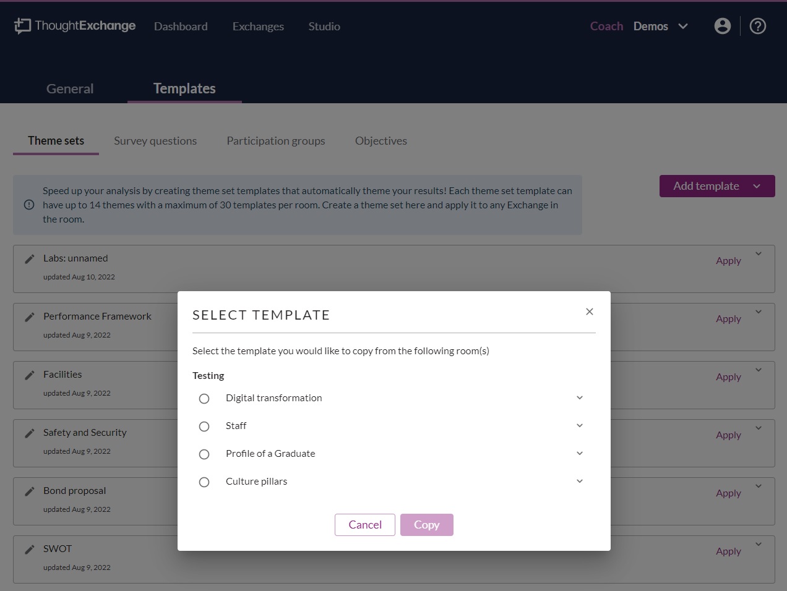The height and width of the screenshot is (591, 787).
Task: Switch to the Survey questions tab
Action: [x=155, y=141]
